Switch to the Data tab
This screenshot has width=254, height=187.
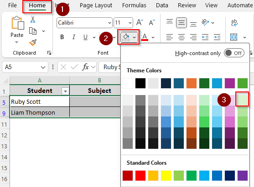tap(162, 5)
